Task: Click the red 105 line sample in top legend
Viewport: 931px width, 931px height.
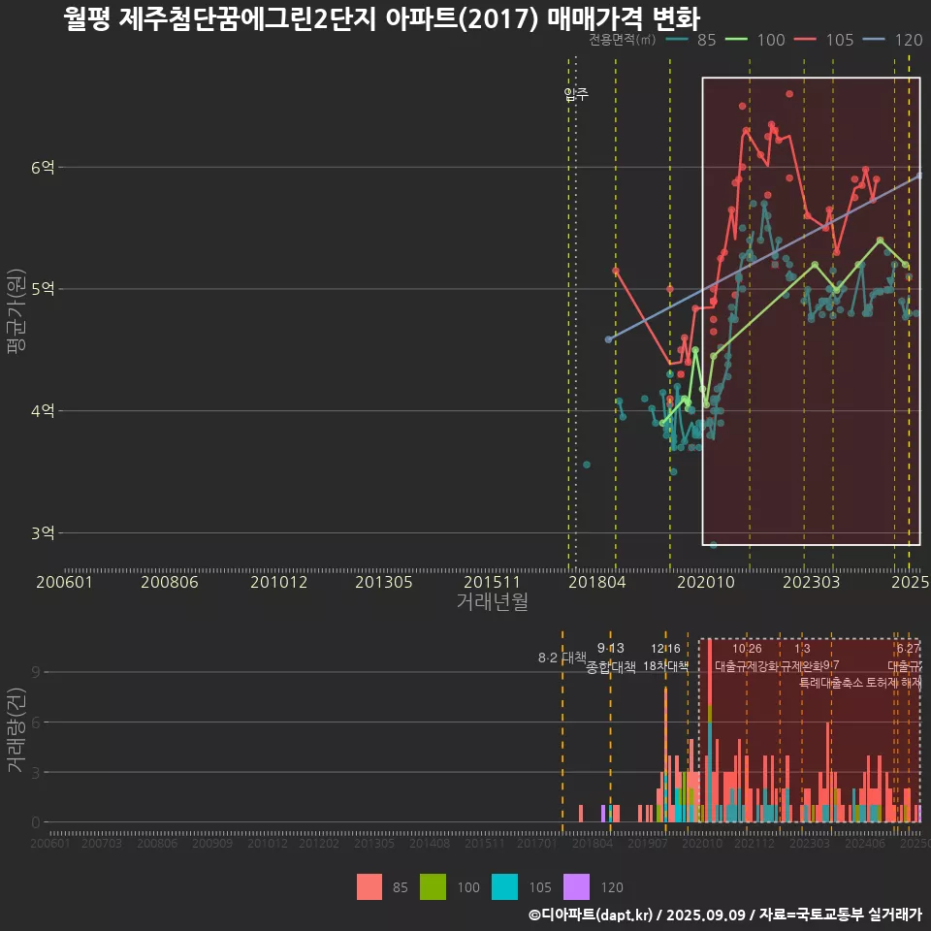Action: [x=805, y=40]
